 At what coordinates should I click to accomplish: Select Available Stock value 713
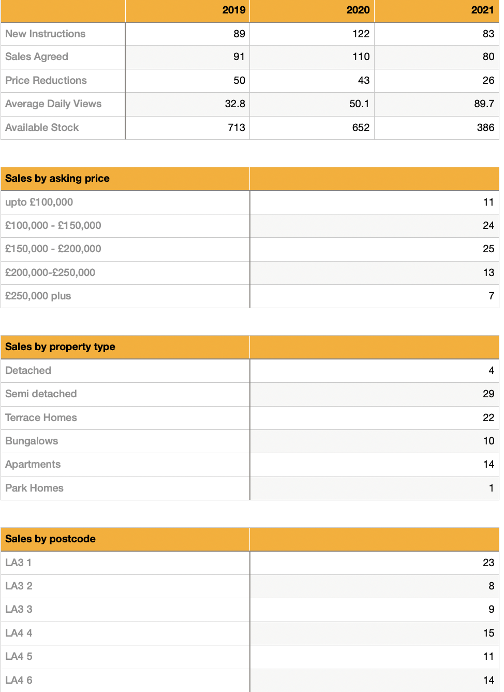tap(236, 127)
